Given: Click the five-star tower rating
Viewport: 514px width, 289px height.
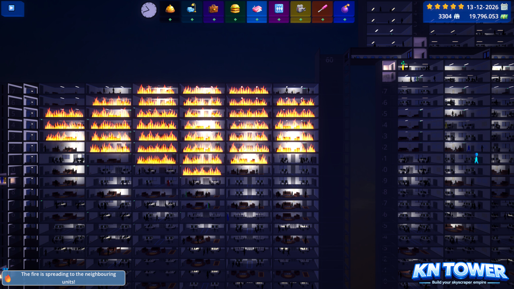Looking at the screenshot, I should pos(445,6).
